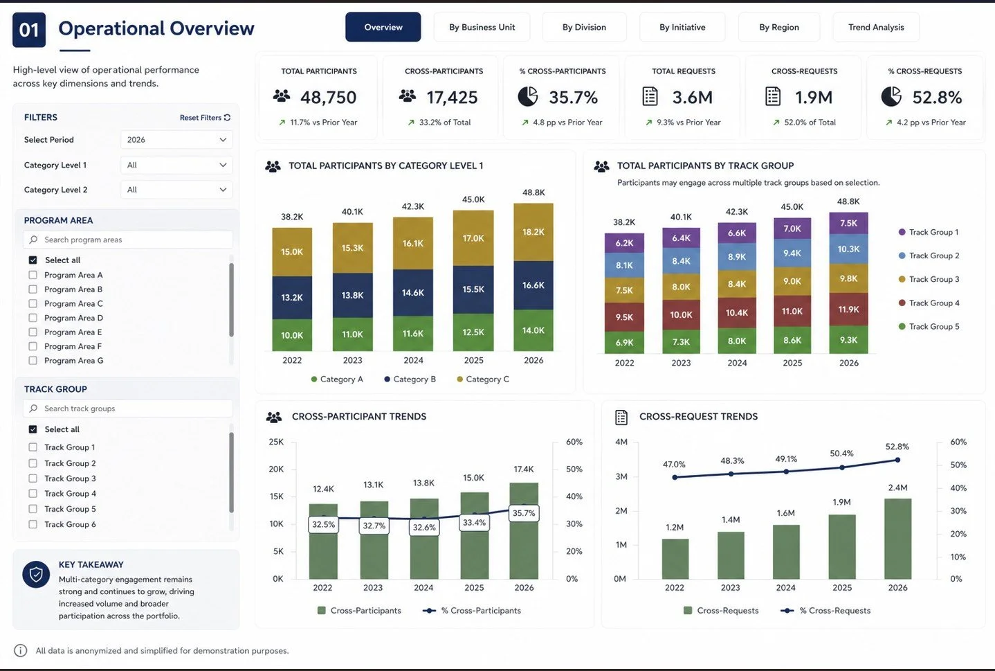Switch to the By Division tab
This screenshot has width=995, height=671.
click(x=584, y=27)
